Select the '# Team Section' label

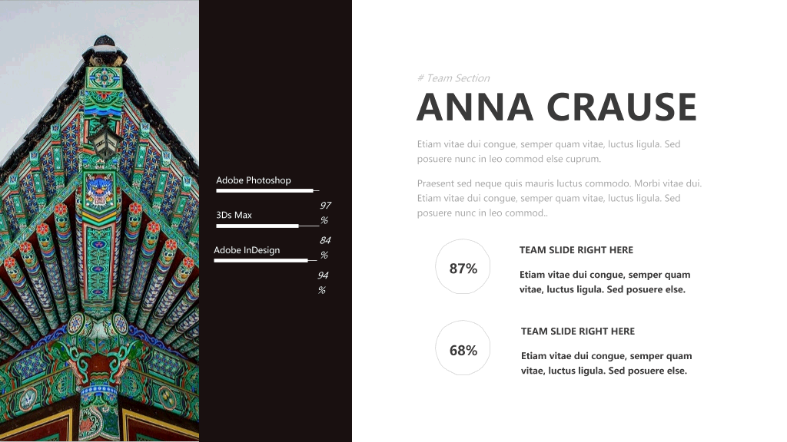(x=453, y=78)
